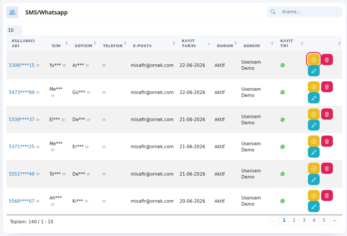Open the edit pencil for user 5568****07
347x236 pixels.
pos(313,207)
